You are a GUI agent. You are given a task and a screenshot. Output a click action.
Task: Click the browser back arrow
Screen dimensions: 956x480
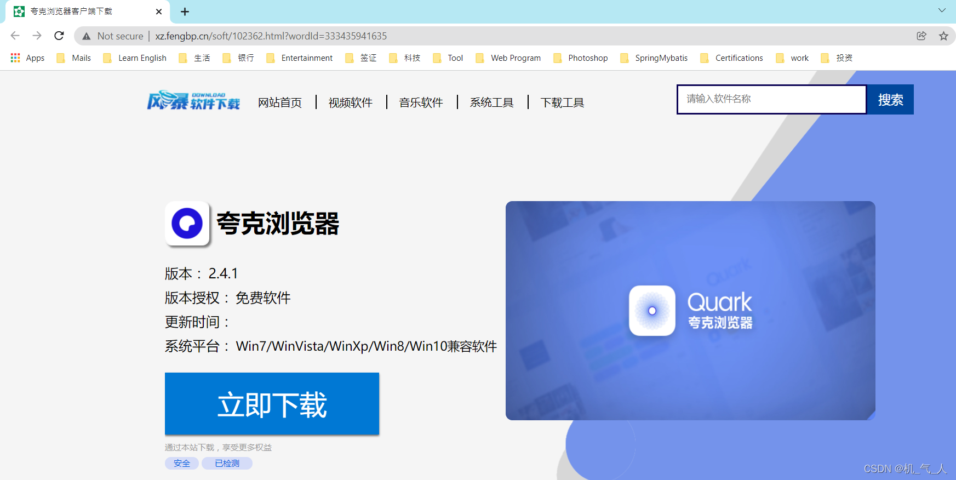tap(15, 36)
